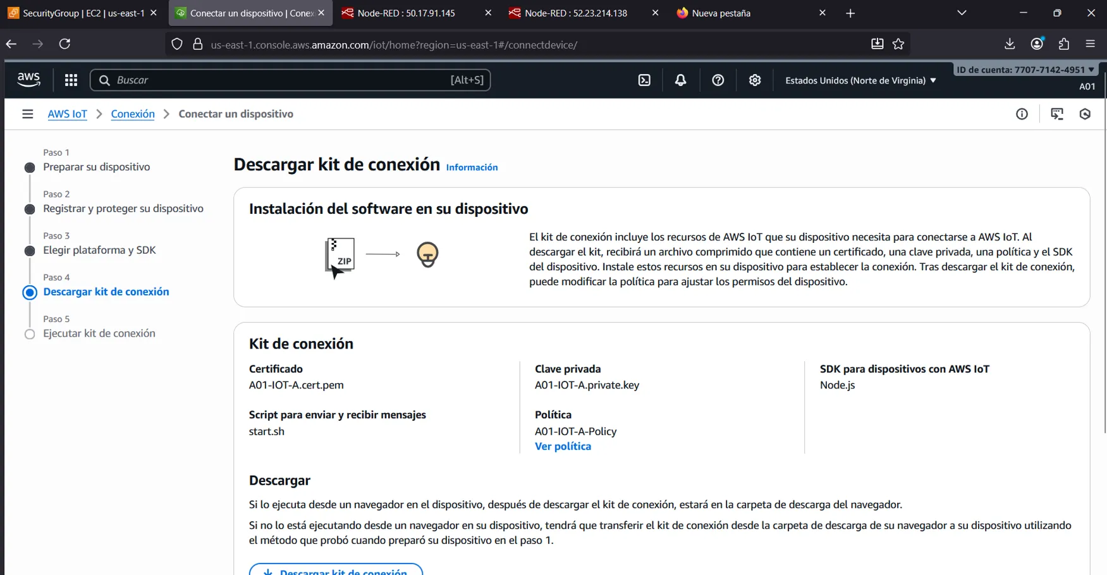Bookmark this page with the star icon
Viewport: 1107px width, 575px height.
(898, 44)
